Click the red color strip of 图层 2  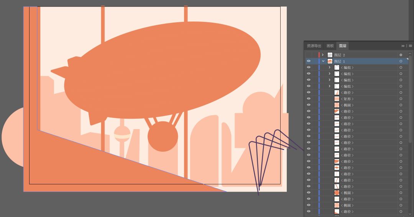click(319, 55)
